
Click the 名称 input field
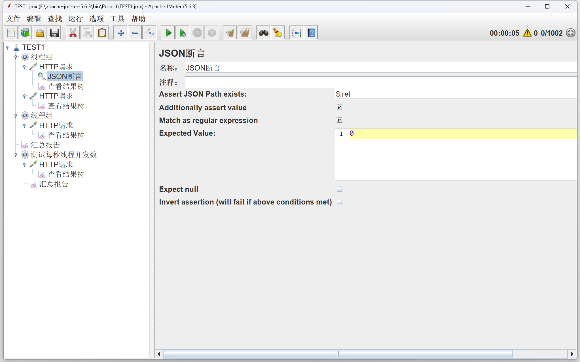pos(380,68)
